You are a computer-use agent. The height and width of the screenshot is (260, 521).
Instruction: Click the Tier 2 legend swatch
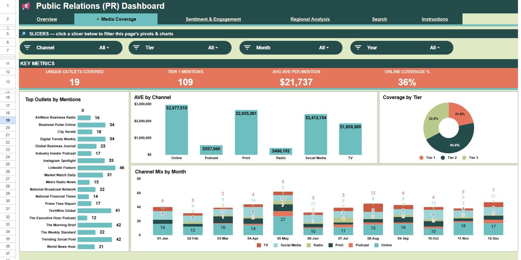(443, 158)
